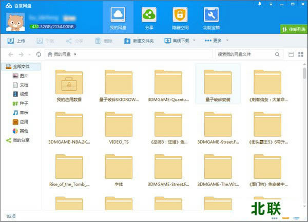Click the 分享 toolbar button
This screenshot has height=222, width=308.
tap(74, 41)
